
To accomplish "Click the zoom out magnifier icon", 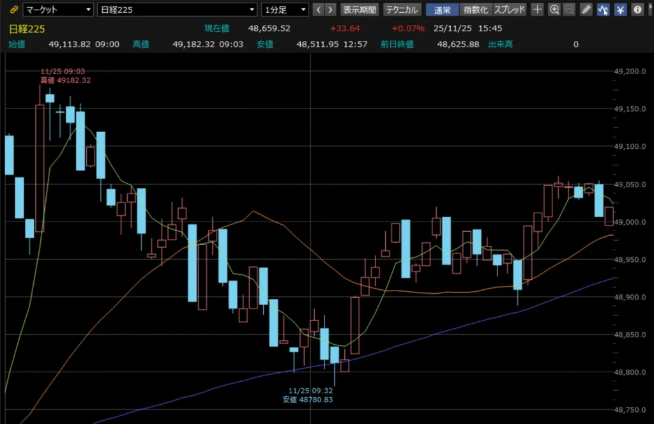I will [x=569, y=10].
